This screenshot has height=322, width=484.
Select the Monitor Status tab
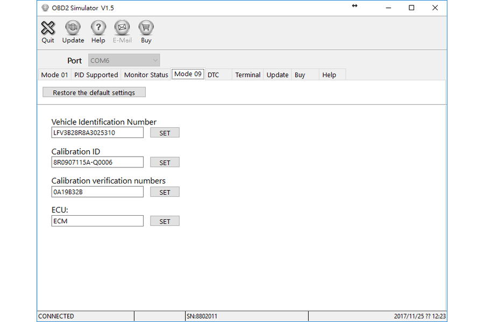tap(146, 75)
